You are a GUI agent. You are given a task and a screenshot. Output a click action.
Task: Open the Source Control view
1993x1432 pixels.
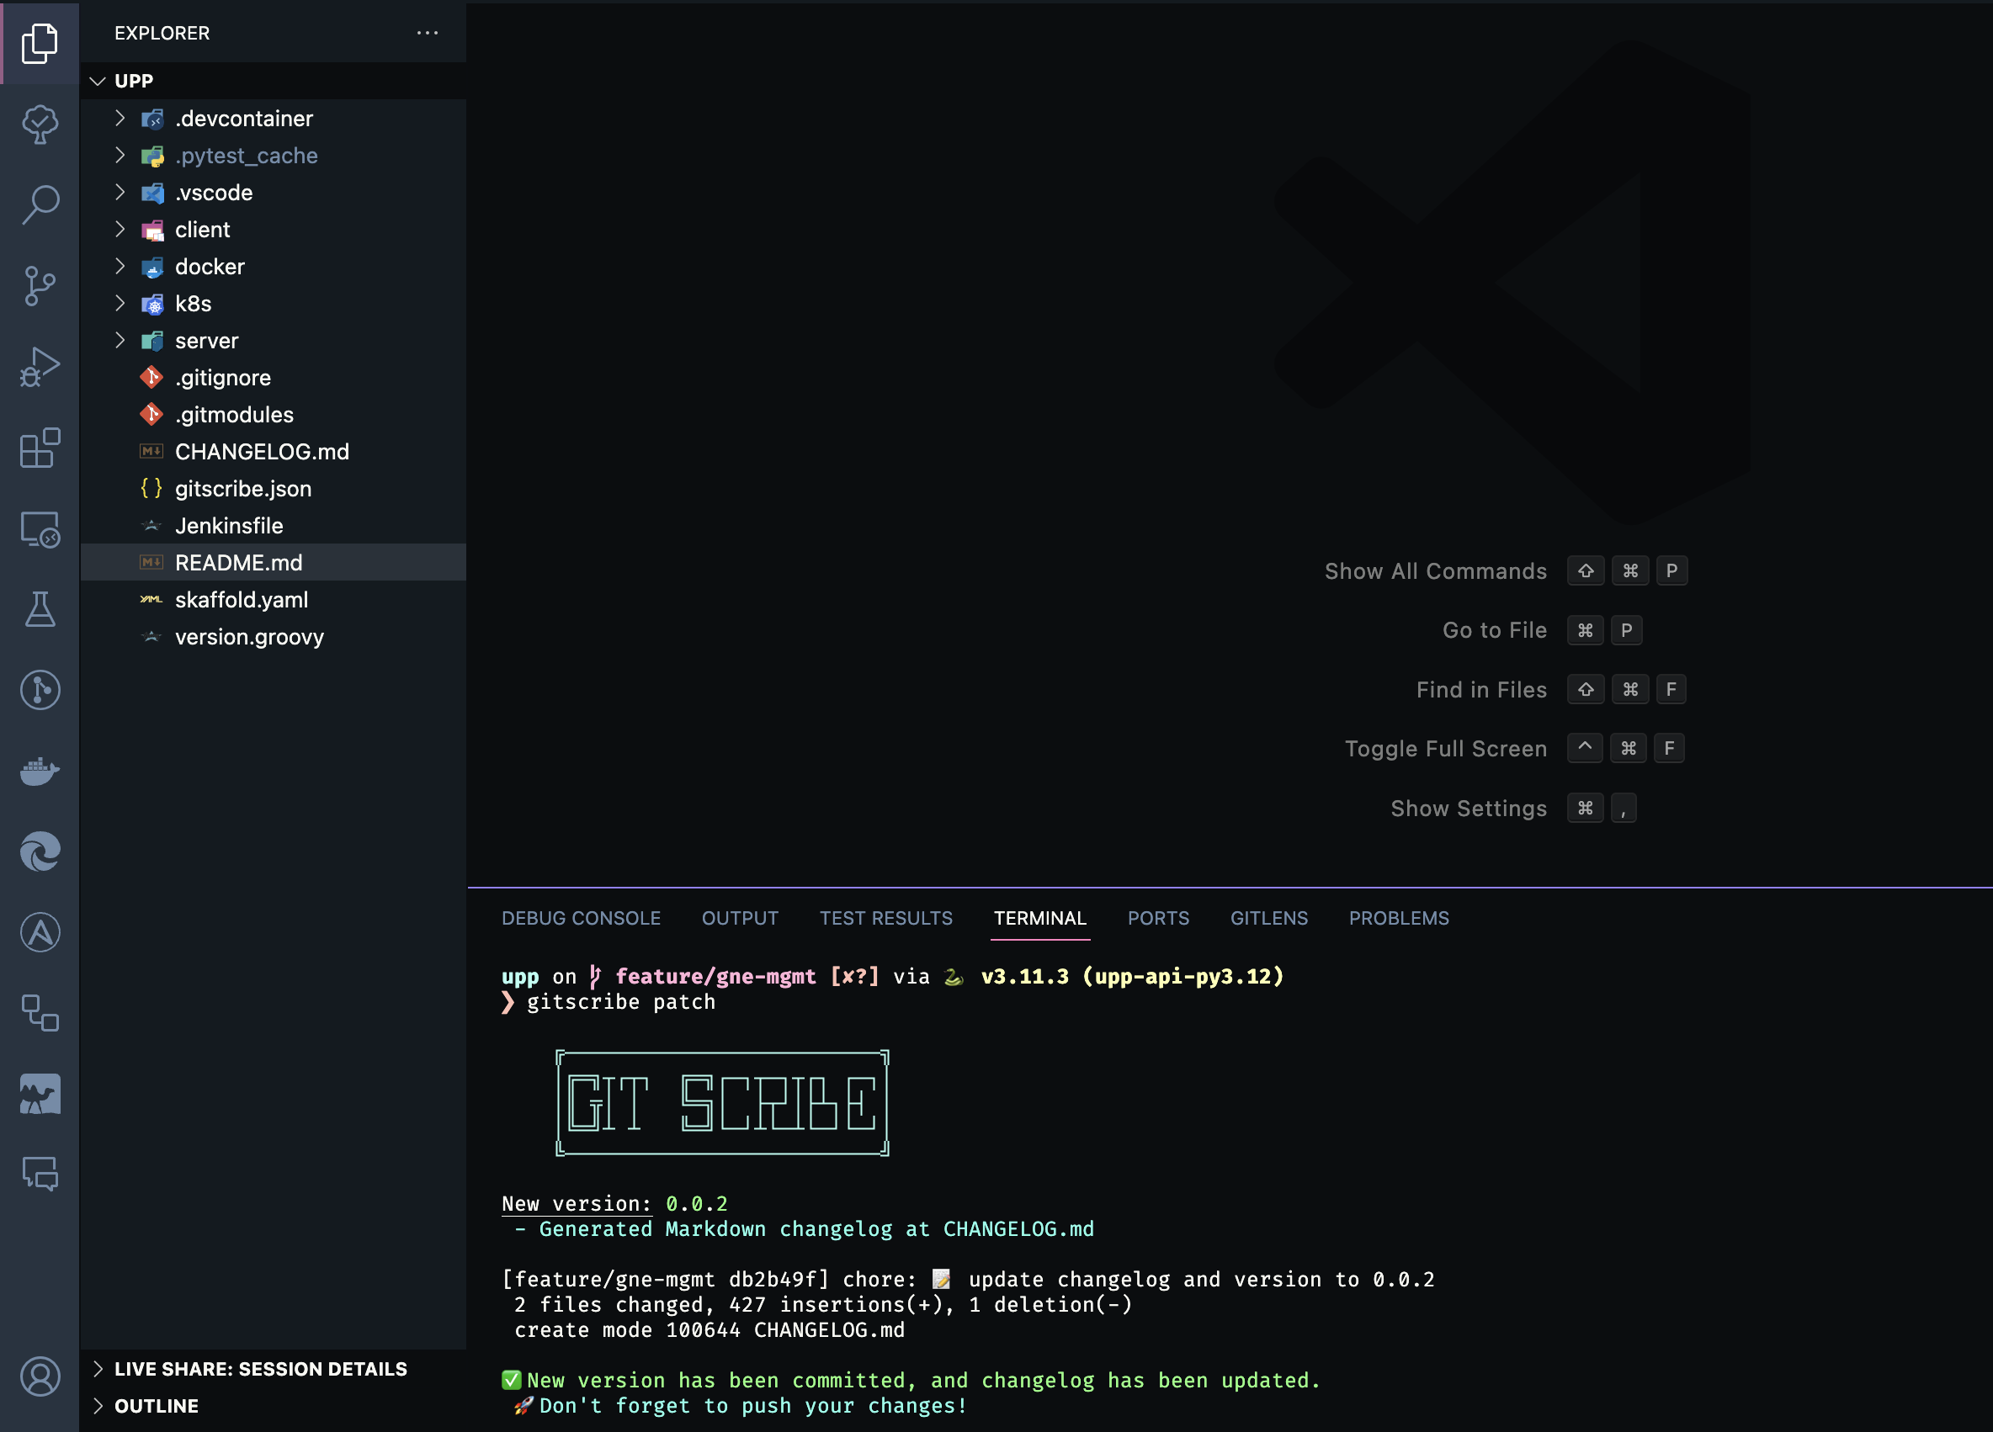tap(40, 285)
